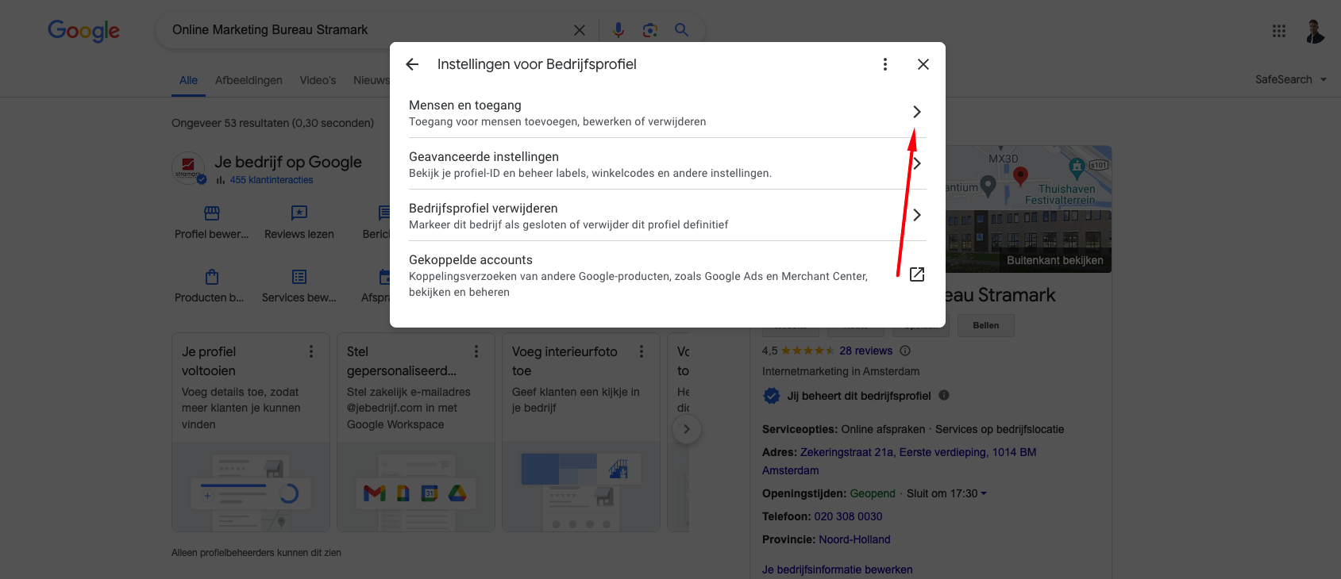Image resolution: width=1341 pixels, height=579 pixels.
Task: Open menu on Stel gepersonaliseerd card
Action: 476,351
